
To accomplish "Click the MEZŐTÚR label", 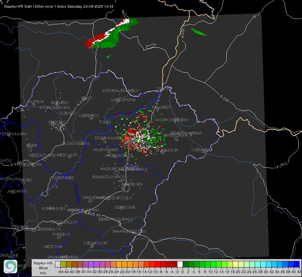I will click(x=53, y=247).
